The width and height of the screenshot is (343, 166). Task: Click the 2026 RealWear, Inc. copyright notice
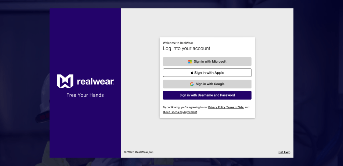pyautogui.click(x=139, y=152)
